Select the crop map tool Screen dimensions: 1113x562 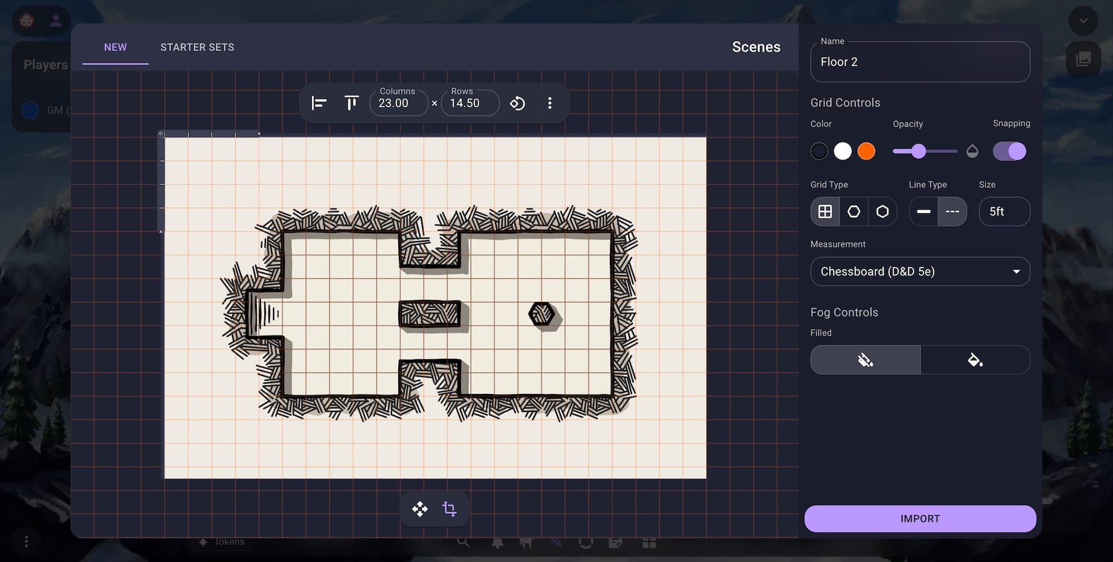(449, 509)
